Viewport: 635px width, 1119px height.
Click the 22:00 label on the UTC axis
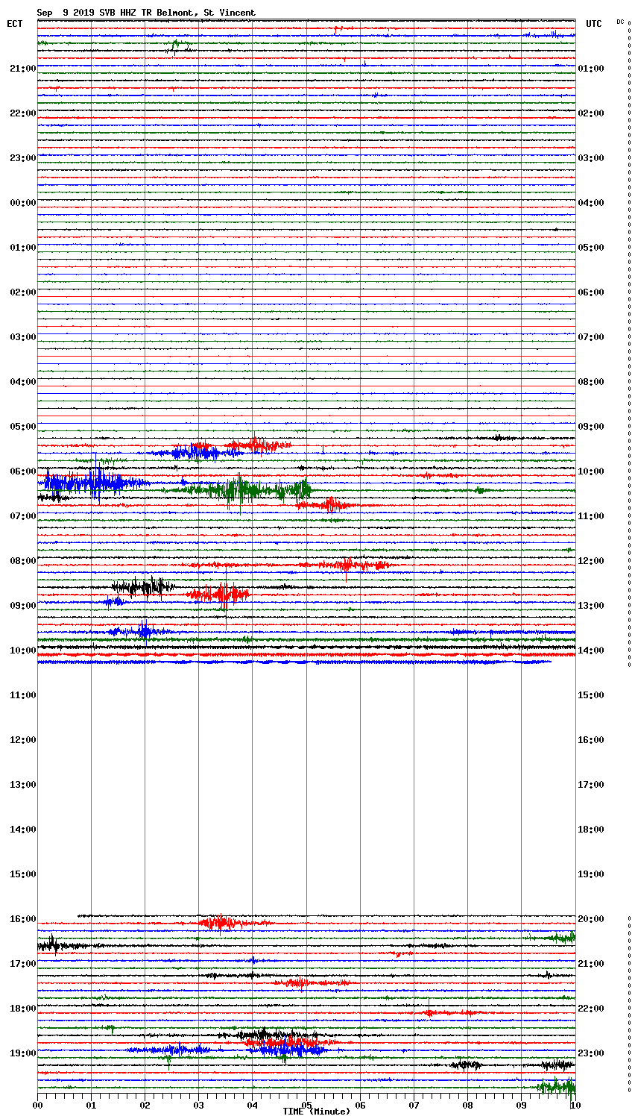[591, 1009]
